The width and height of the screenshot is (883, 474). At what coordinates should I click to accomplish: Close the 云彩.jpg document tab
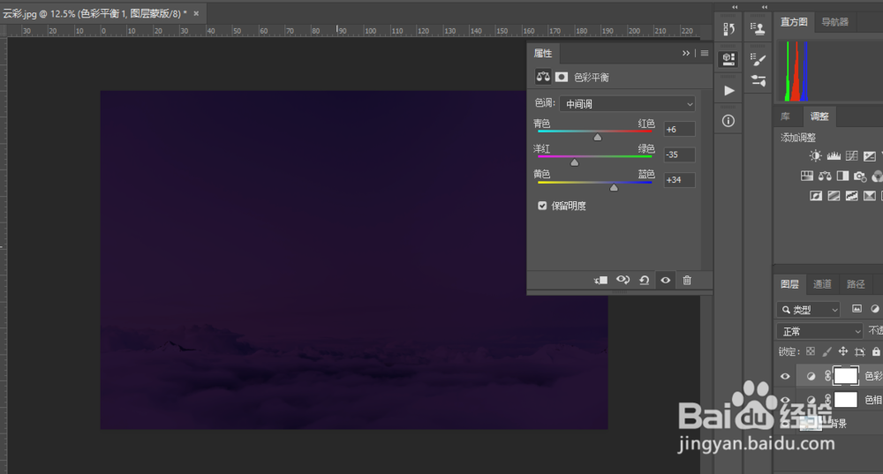(196, 13)
